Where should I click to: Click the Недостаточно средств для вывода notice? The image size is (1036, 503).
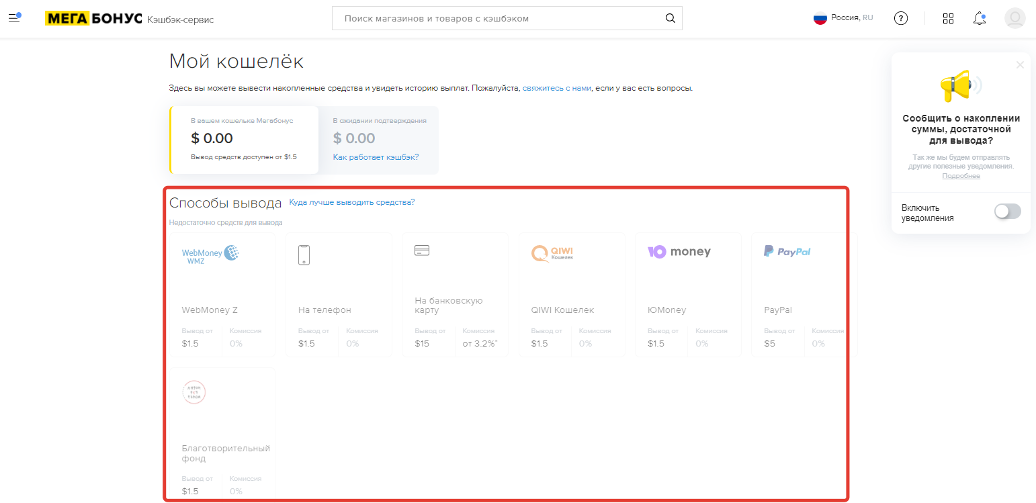coord(226,222)
